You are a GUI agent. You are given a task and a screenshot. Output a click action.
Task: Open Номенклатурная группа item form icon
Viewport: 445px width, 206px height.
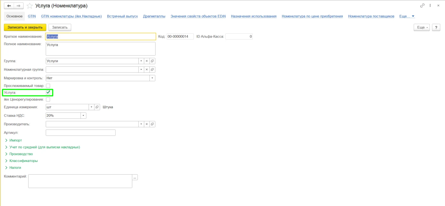pyautogui.click(x=152, y=70)
